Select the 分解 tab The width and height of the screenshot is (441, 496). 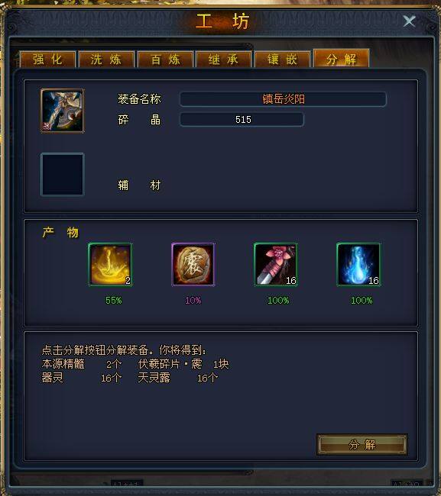point(341,58)
